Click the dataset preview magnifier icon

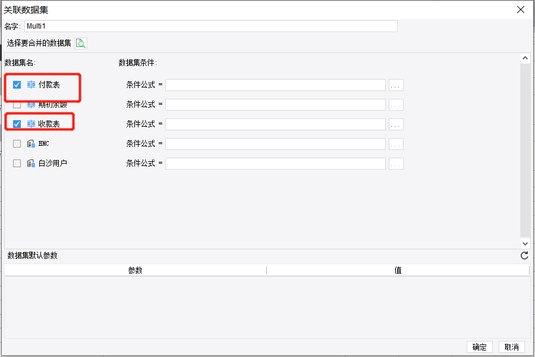pos(81,43)
